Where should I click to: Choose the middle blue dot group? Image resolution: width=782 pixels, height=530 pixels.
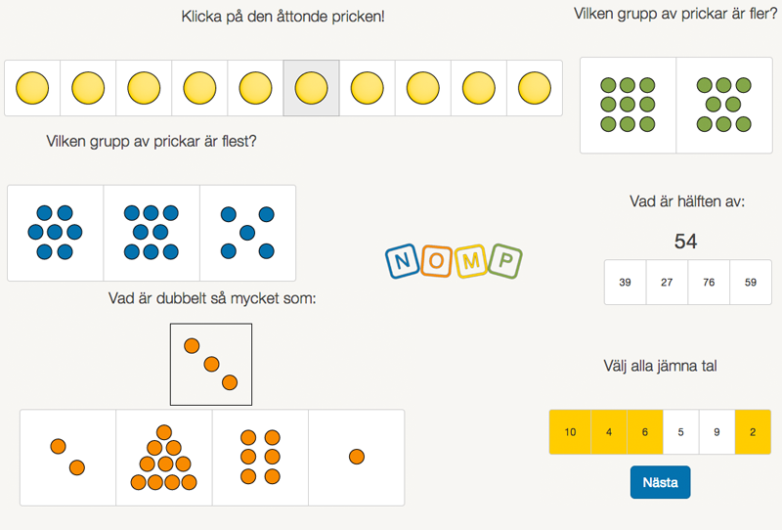tap(152, 233)
